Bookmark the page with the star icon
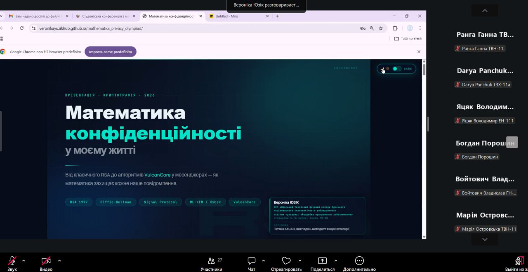Viewport: 528px width, 272px height. click(381, 28)
